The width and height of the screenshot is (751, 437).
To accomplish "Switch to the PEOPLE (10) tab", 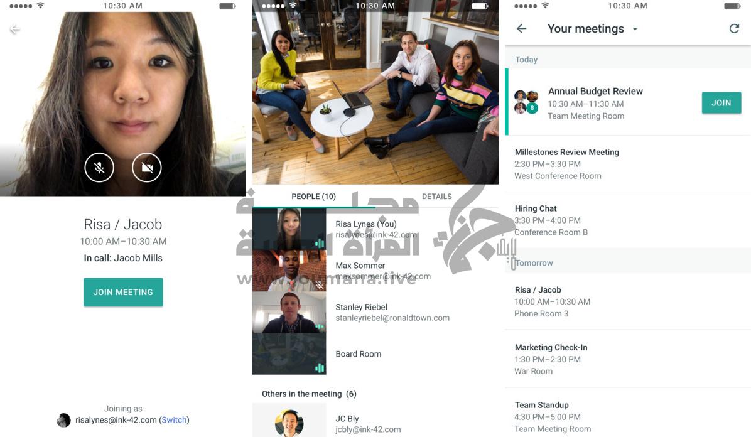I will pos(314,197).
